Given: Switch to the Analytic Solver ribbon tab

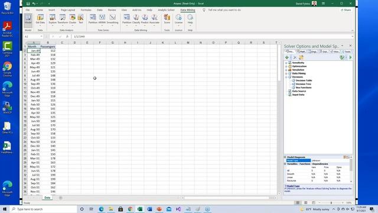Looking at the screenshot, I should point(166,10).
